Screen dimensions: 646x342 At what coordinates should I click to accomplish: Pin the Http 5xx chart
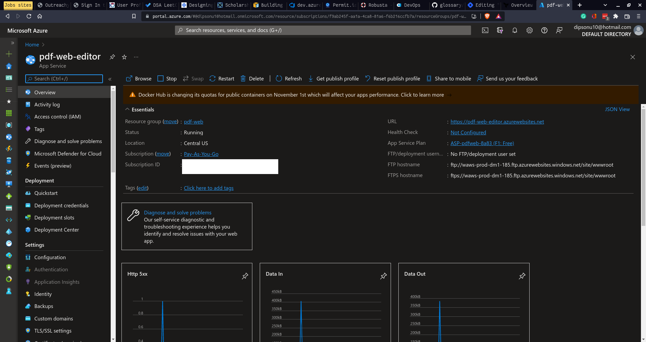coord(245,276)
